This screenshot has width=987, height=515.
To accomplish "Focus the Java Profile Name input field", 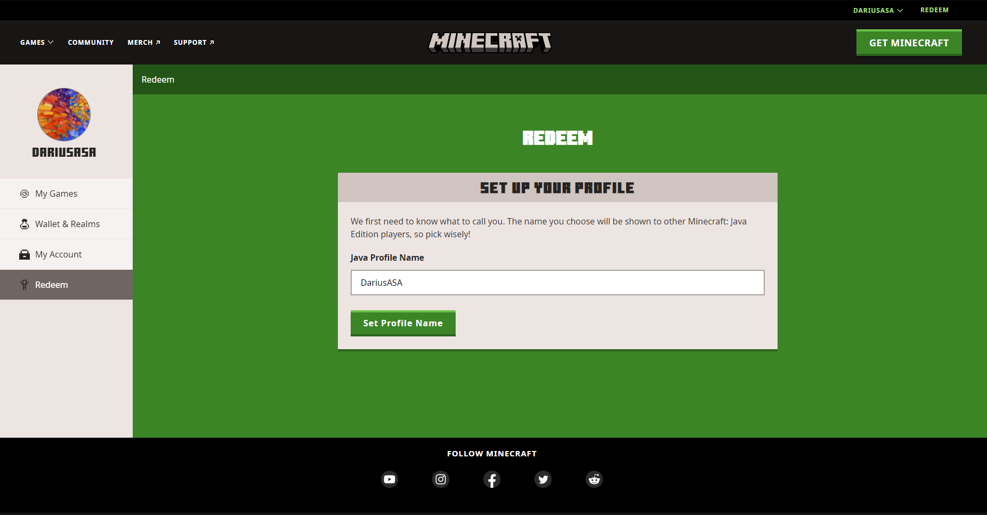I will (x=557, y=283).
